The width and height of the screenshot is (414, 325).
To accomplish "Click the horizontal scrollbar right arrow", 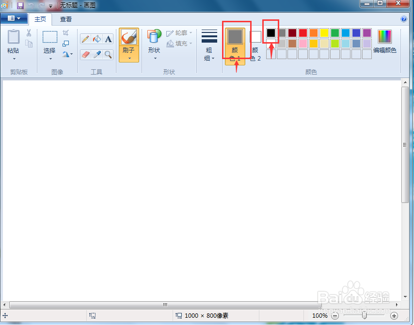I will (397, 305).
